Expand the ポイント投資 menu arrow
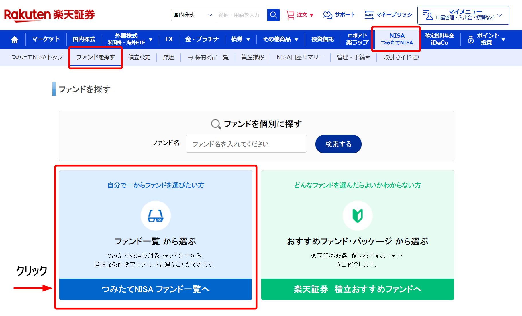522x316 pixels. tap(503, 39)
